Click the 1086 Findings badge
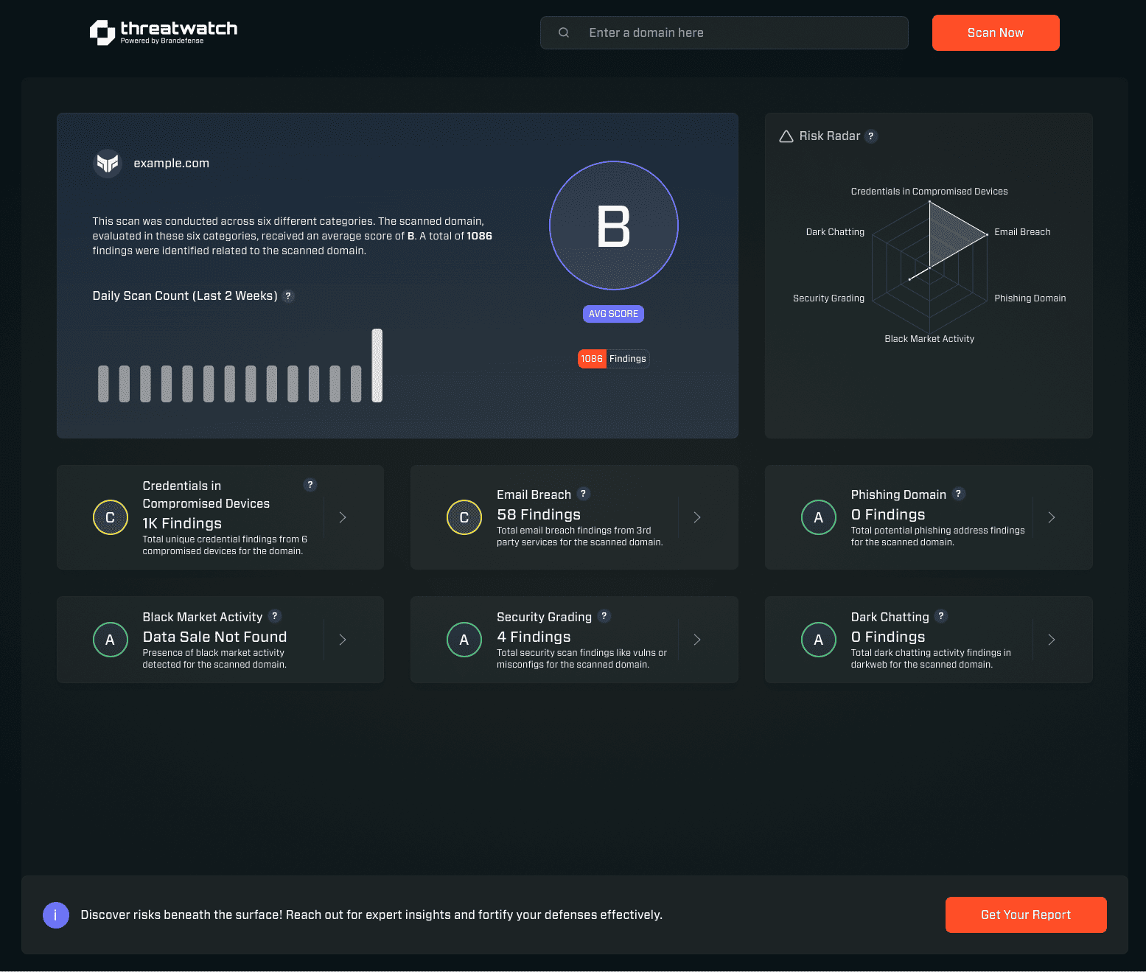 click(613, 359)
